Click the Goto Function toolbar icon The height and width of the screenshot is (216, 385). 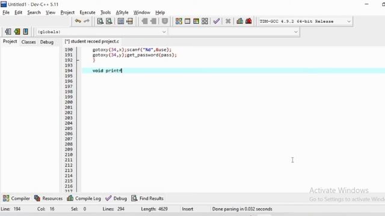121,22
